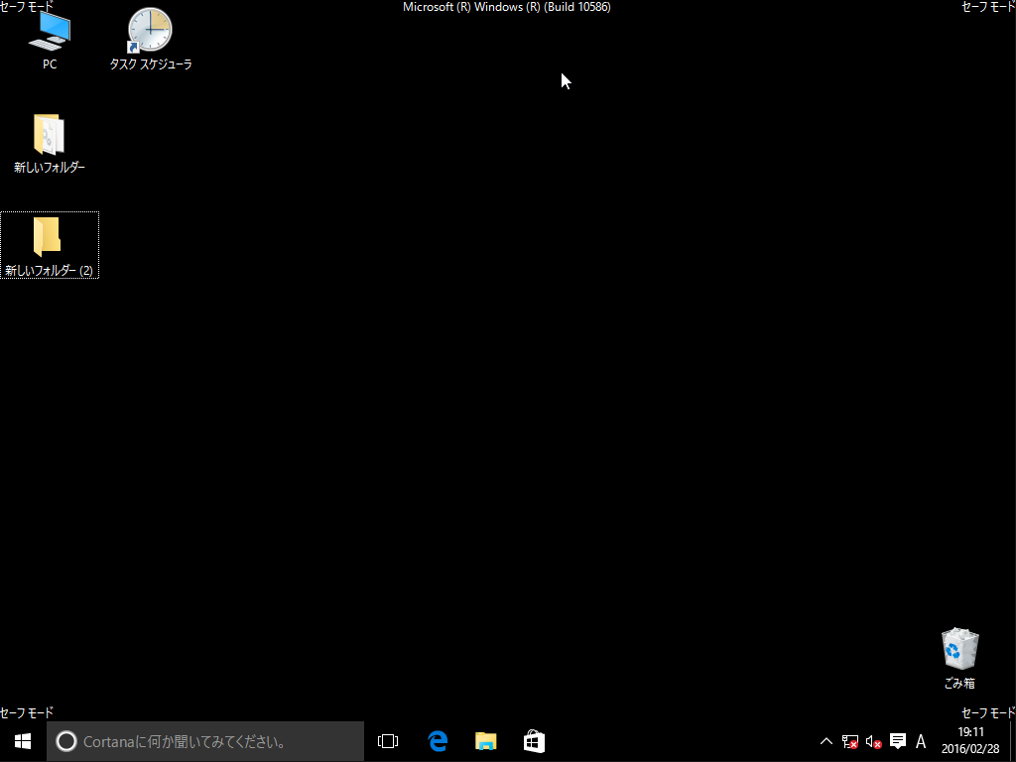Viewport: 1016px width, 762px height.
Task: Open File Explorer from the taskbar
Action: point(485,741)
